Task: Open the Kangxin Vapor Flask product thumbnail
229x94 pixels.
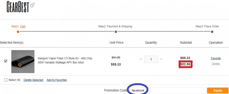Action: 23,61
